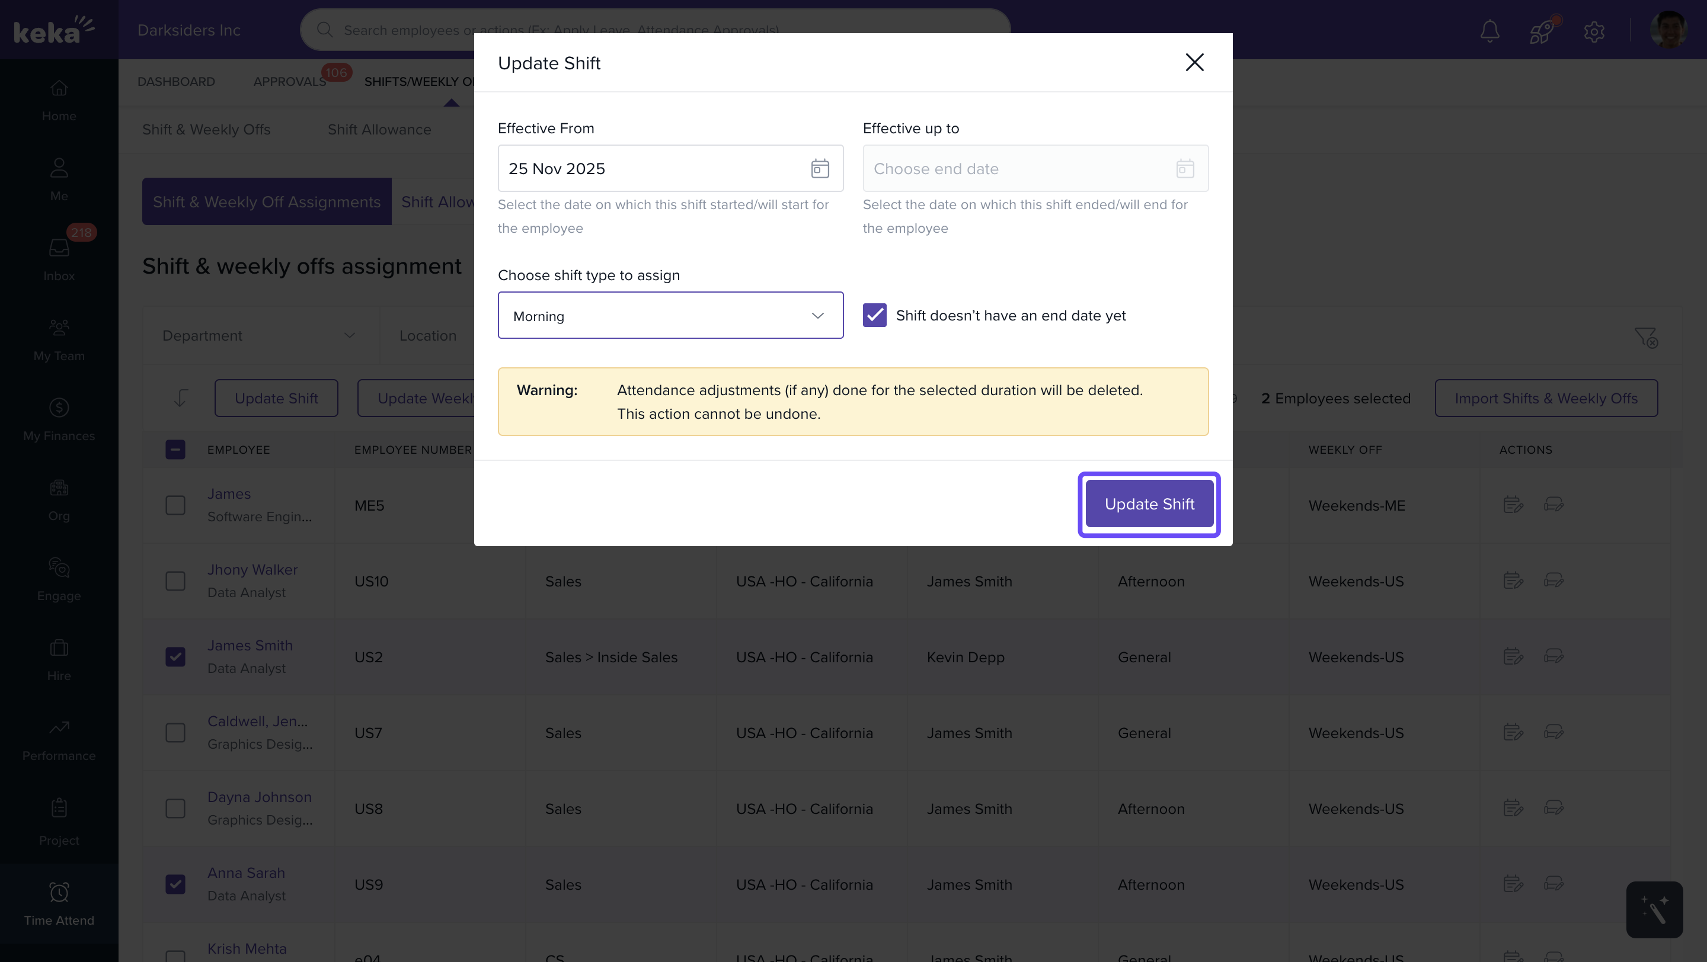The image size is (1707, 962).
Task: Click the rocket icon in header
Action: point(1542,30)
